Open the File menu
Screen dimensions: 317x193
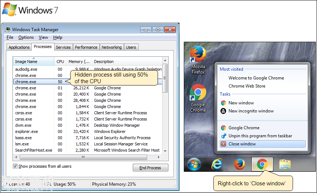(x=10, y=37)
